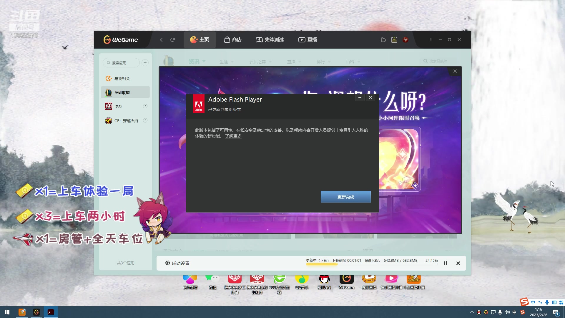The width and height of the screenshot is (565, 318).
Task: Open Sogou toolbox grid icon
Action: (561, 302)
